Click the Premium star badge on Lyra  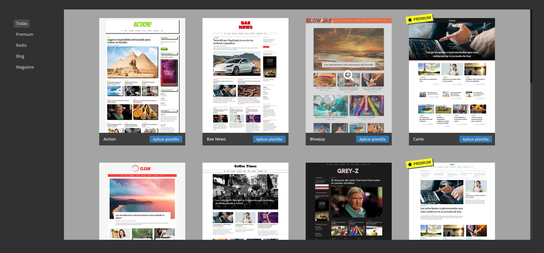click(420, 164)
